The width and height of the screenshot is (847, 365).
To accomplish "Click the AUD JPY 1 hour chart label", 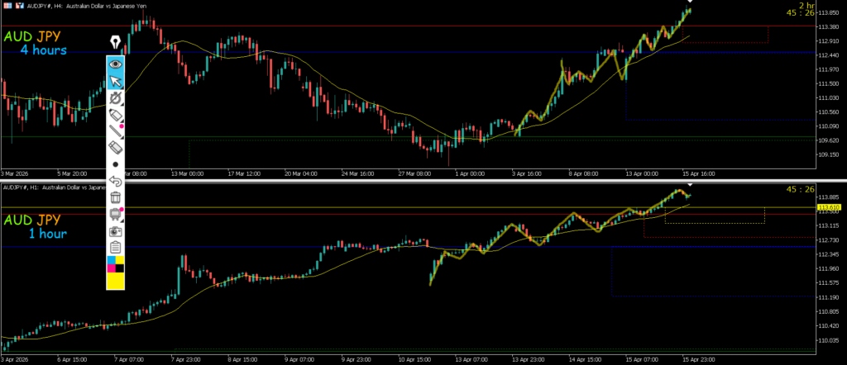I will coord(36,226).
